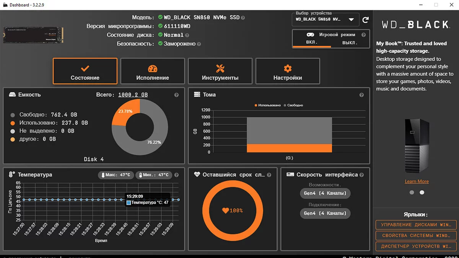The width and height of the screenshot is (459, 258).
Task: Select second dot of the ad carousel
Action: (x=422, y=193)
